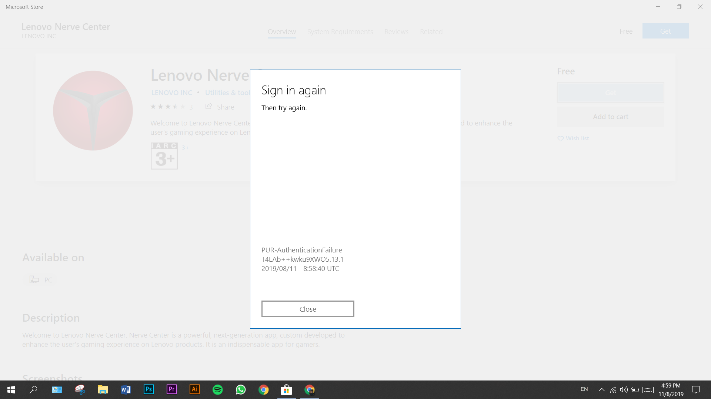Open Wi-Fi network tray icon
Viewport: 711px width, 399px height.
613,390
